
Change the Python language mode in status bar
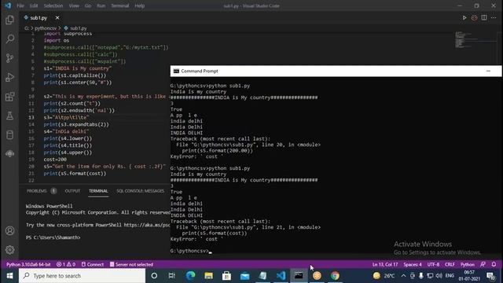468,264
